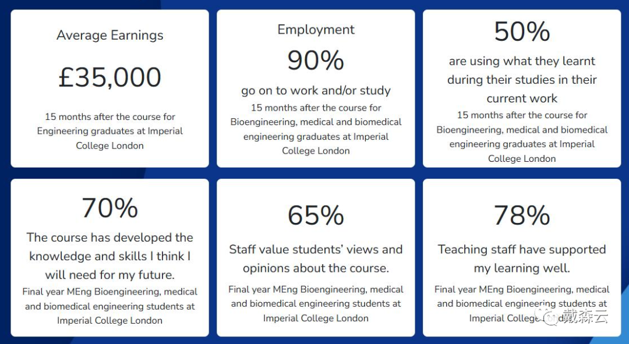
Task: Click the 'go on to work and/or study' text
Action: 316,91
